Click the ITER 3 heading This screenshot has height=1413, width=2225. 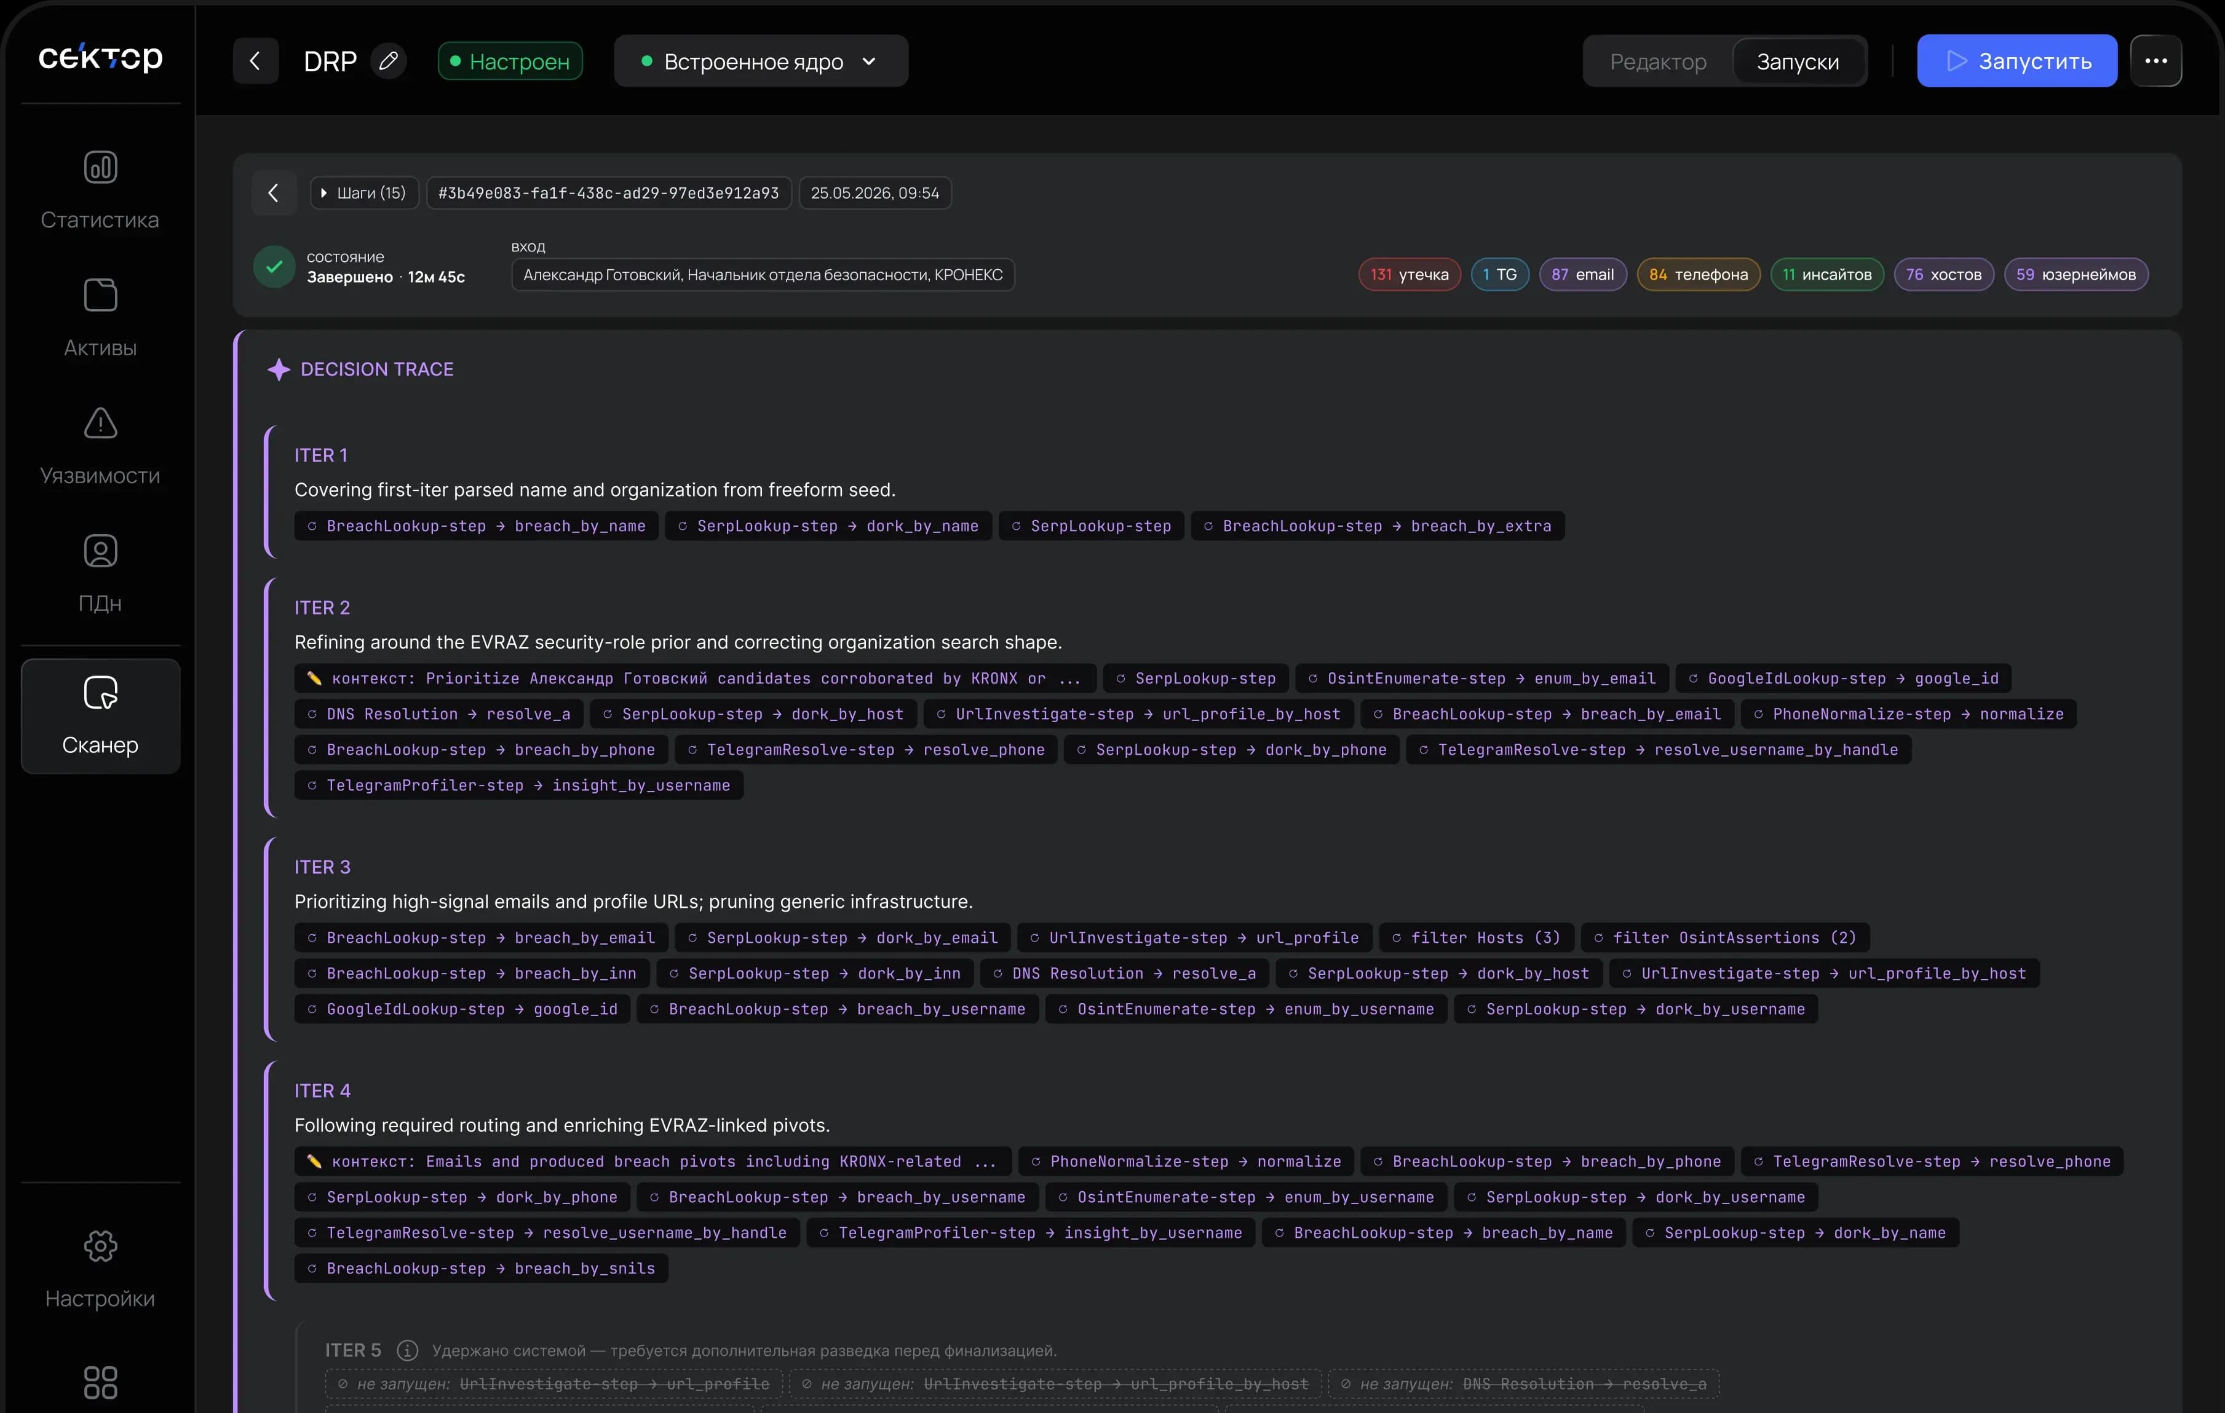pyautogui.click(x=322, y=867)
